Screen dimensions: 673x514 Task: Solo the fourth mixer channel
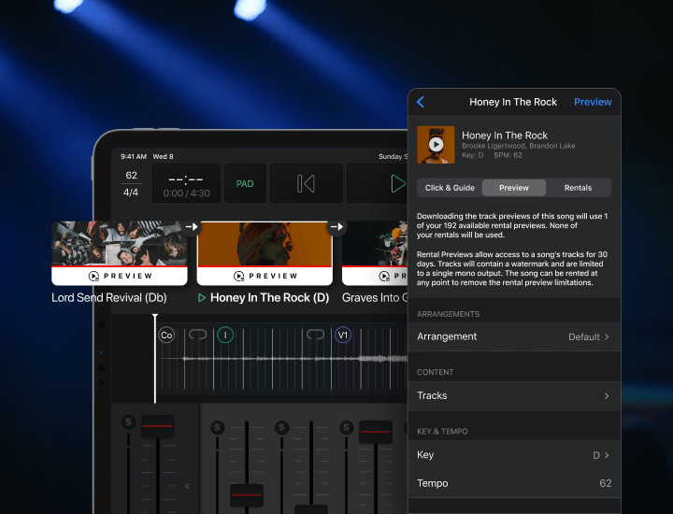click(x=346, y=427)
